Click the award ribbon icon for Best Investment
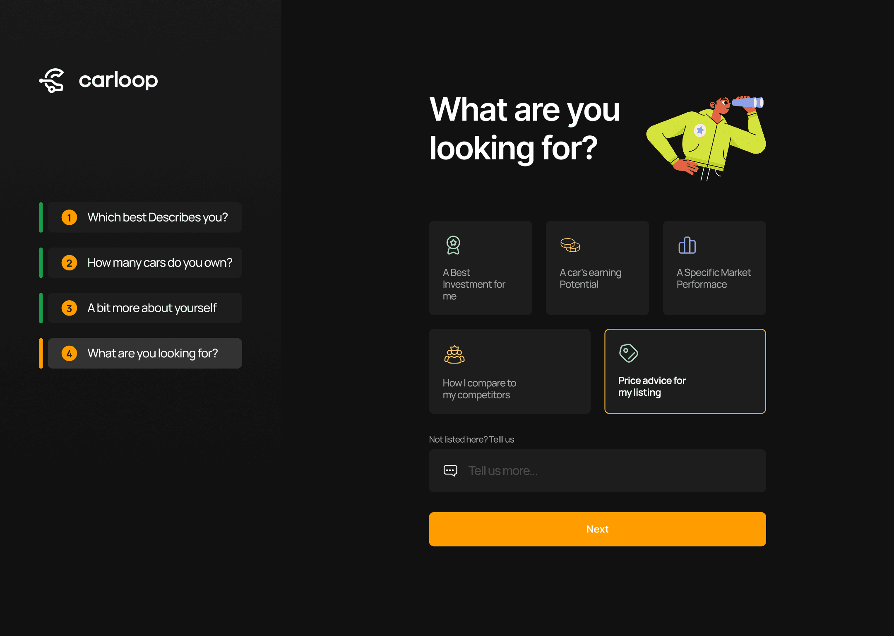 [x=453, y=245]
